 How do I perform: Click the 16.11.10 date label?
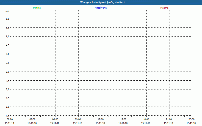pyautogui.click(x=191, y=123)
